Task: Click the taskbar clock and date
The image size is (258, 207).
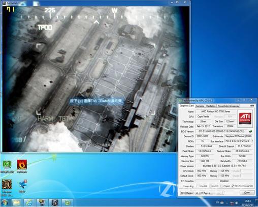Action: [x=248, y=203]
